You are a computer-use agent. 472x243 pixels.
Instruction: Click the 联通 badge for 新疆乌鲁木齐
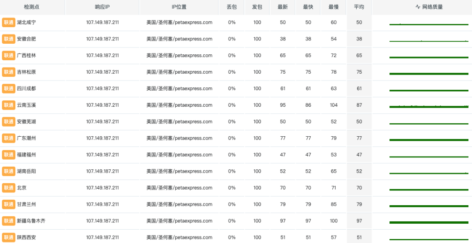click(x=9, y=221)
